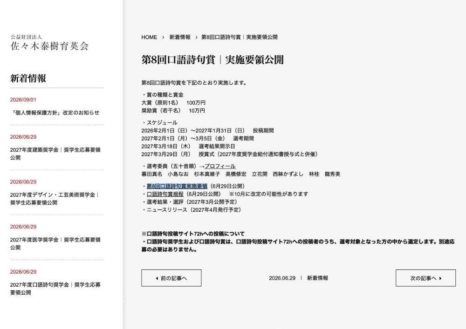Click the 2026.06.29 article date
The height and width of the screenshot is (329, 466).
[x=282, y=278]
